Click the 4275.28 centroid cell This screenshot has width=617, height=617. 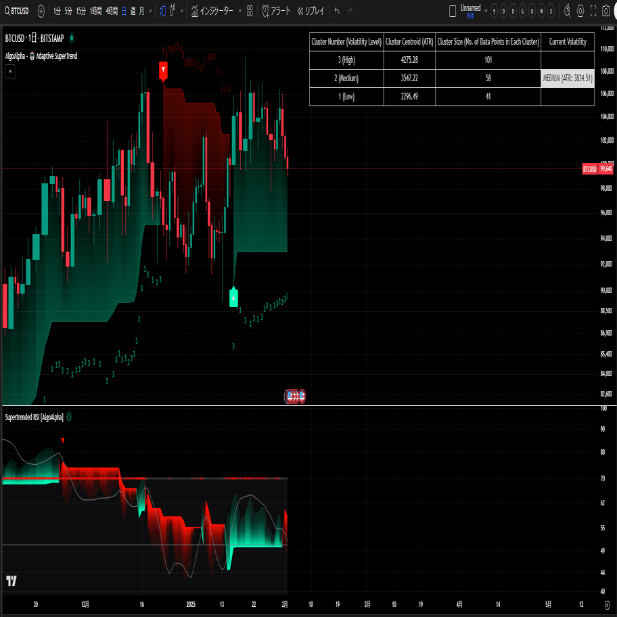click(409, 60)
